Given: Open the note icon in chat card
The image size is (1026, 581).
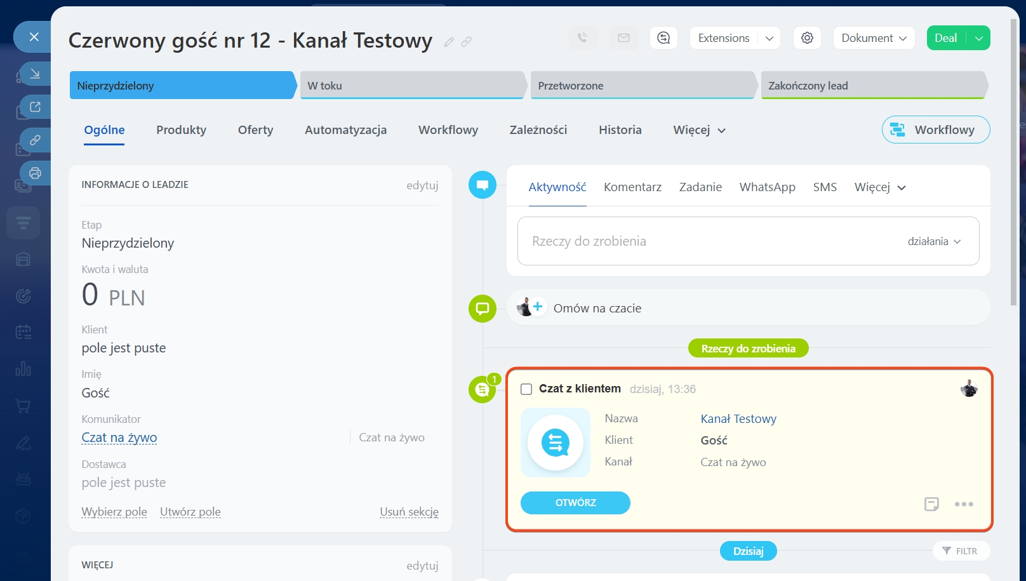Looking at the screenshot, I should (931, 504).
